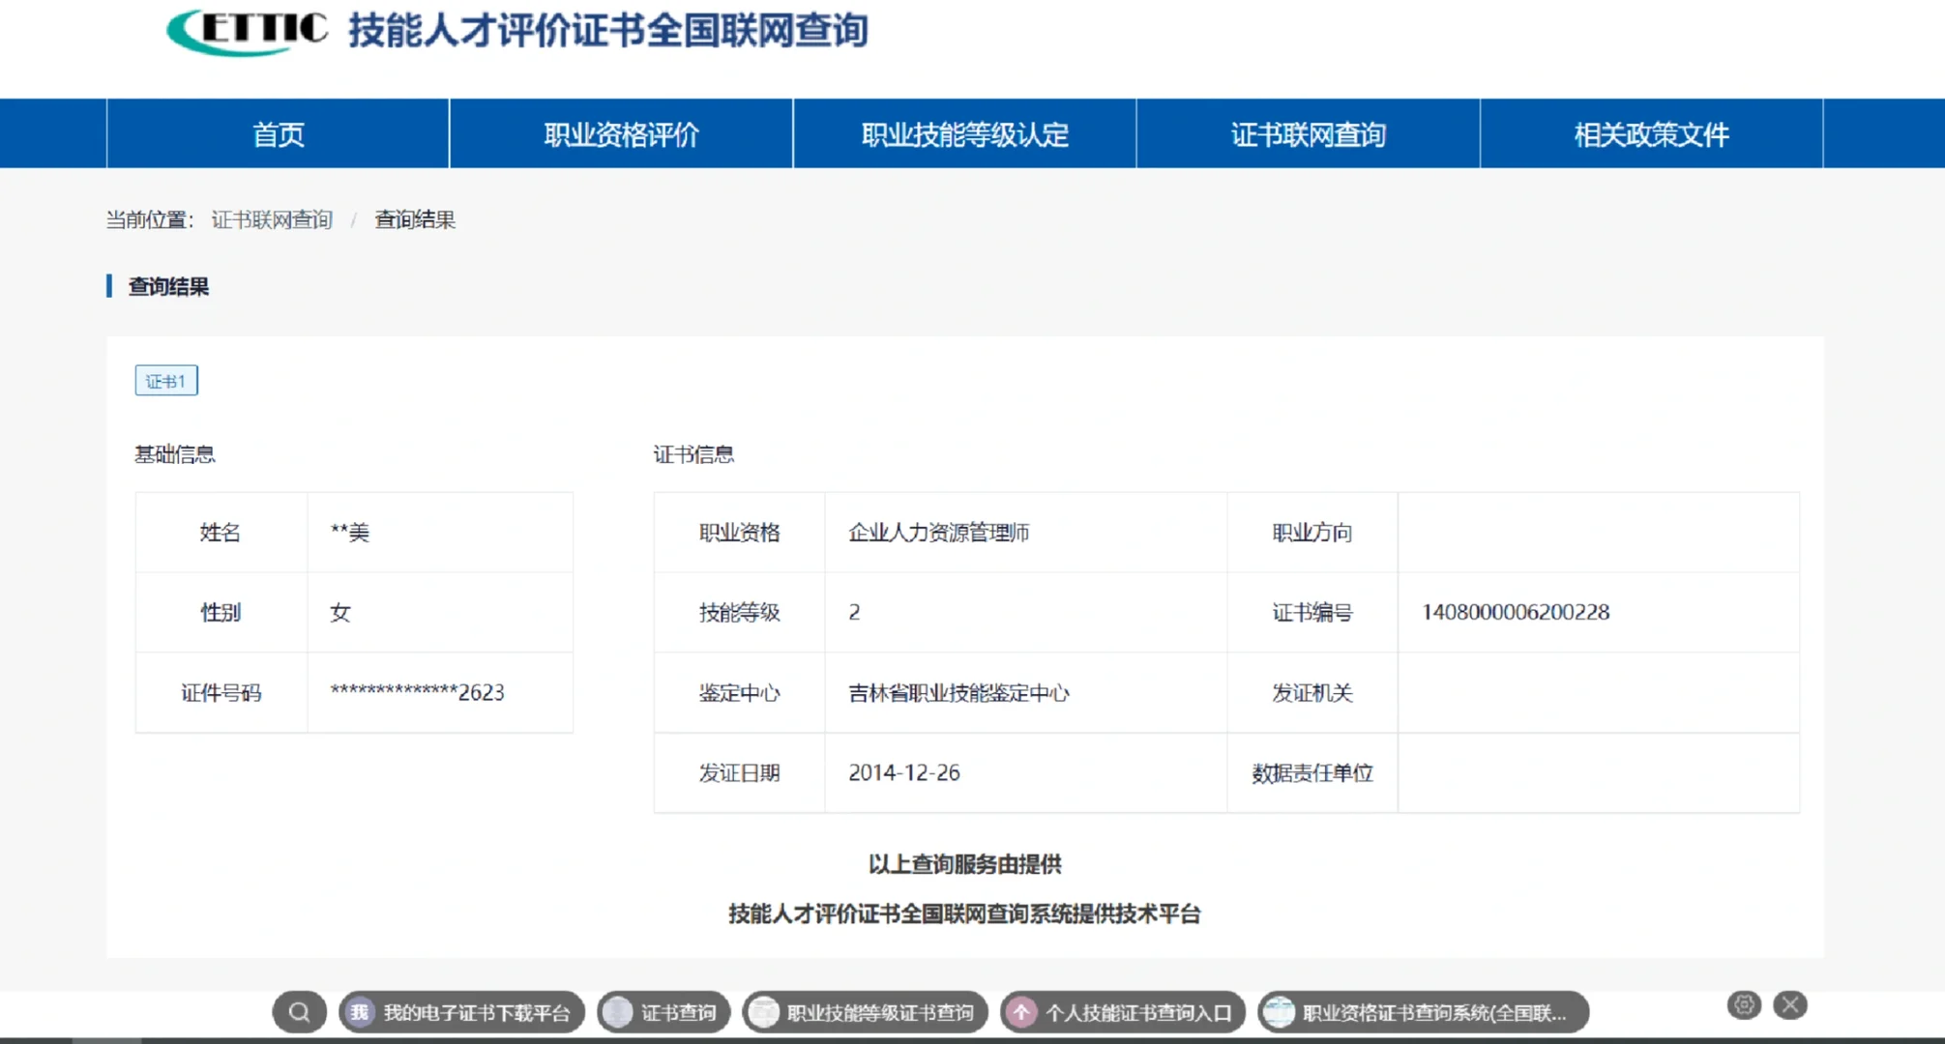This screenshot has height=1044, width=1945.
Task: Click the gear settings icon bottom right
Action: [1744, 1005]
